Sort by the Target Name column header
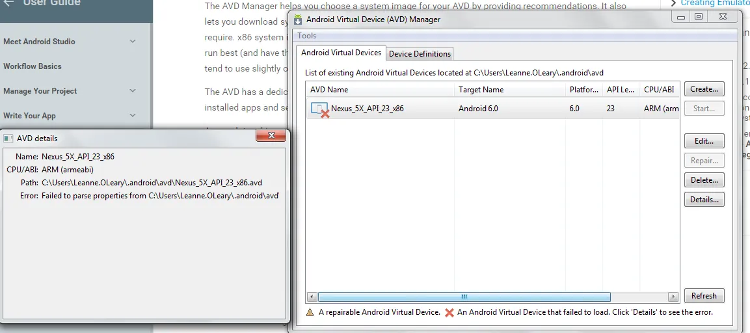This screenshot has width=750, height=333. pos(510,90)
